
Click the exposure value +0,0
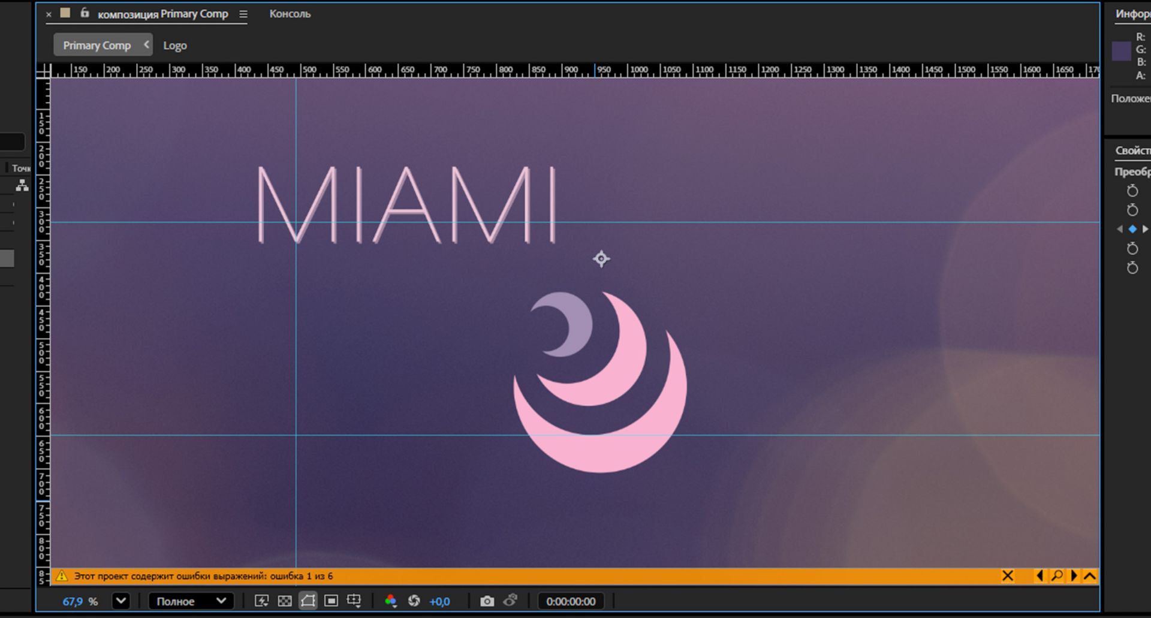coord(439,601)
